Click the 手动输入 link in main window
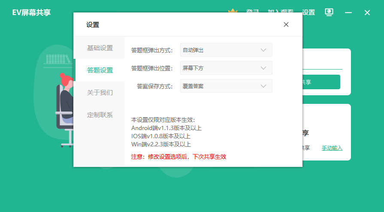 (332, 148)
